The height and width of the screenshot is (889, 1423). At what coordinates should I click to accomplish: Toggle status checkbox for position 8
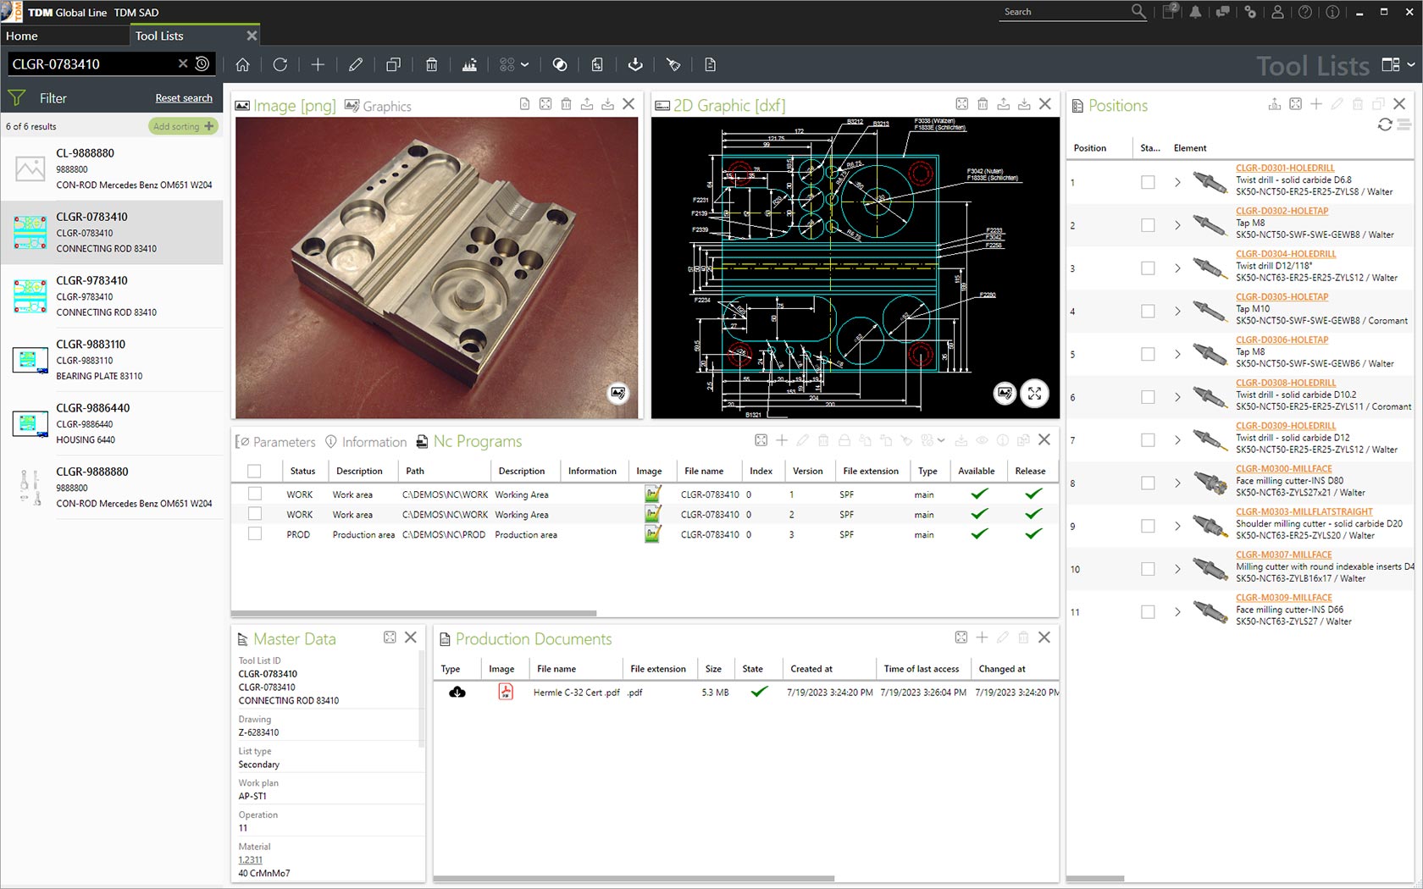(1148, 483)
